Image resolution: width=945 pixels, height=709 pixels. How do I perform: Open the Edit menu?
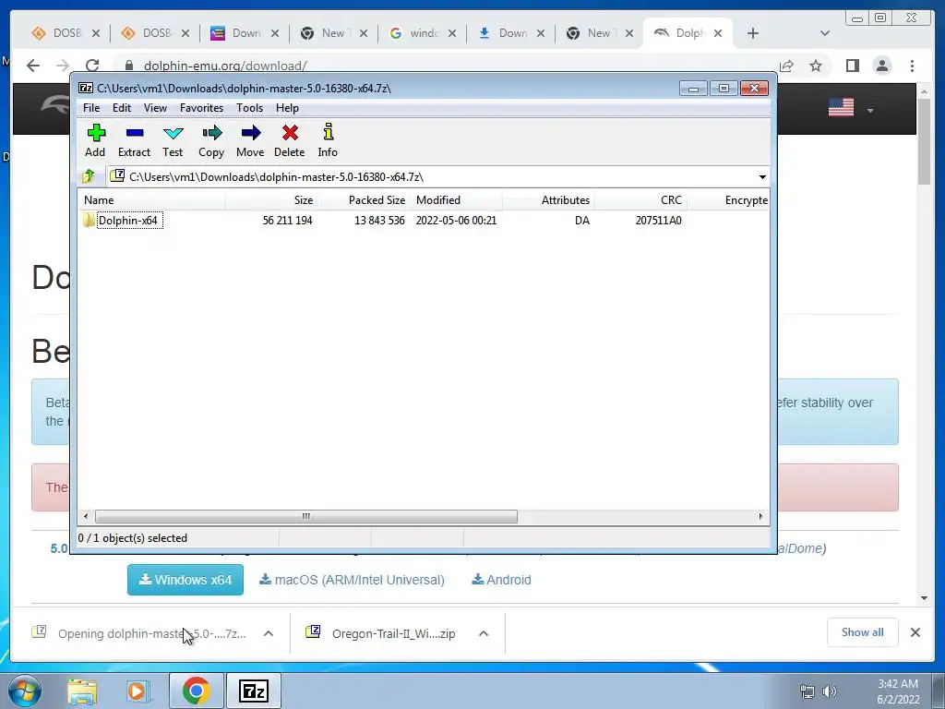coord(122,108)
